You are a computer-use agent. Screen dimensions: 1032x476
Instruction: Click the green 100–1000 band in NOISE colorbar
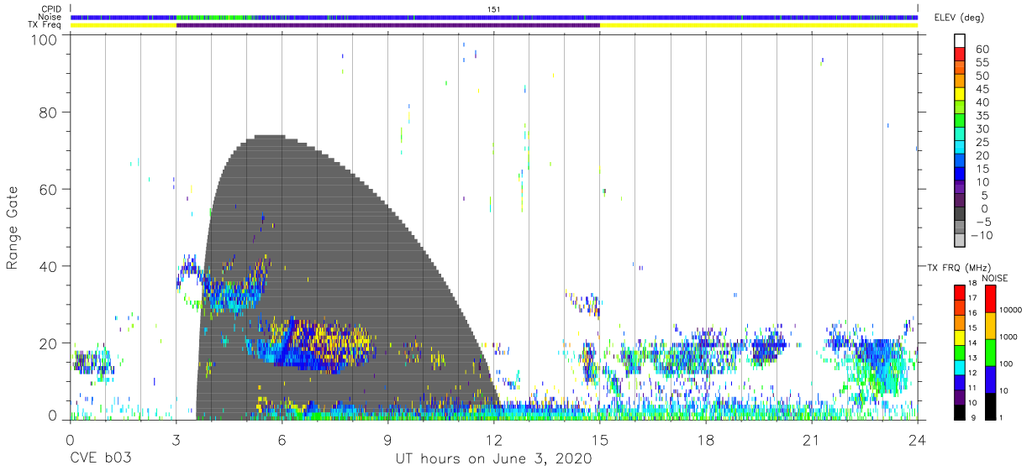(x=991, y=352)
